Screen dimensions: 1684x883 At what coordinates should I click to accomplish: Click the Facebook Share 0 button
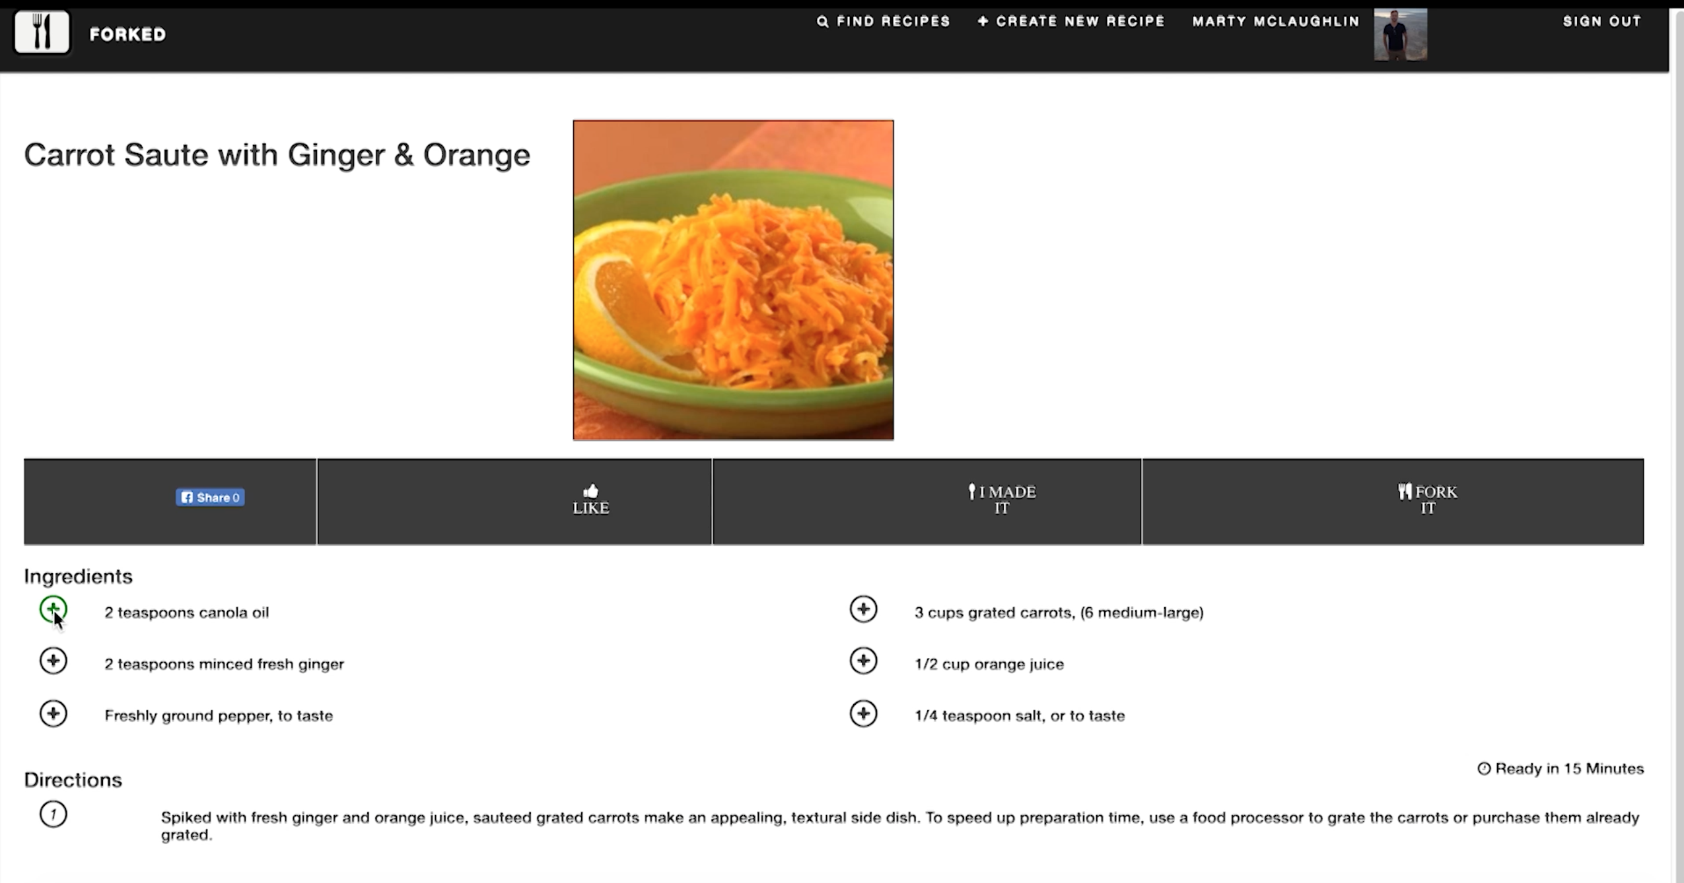click(209, 497)
